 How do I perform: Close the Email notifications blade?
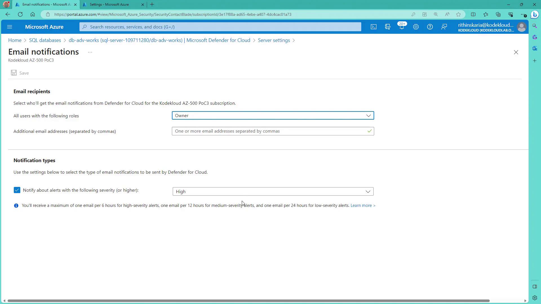(516, 52)
